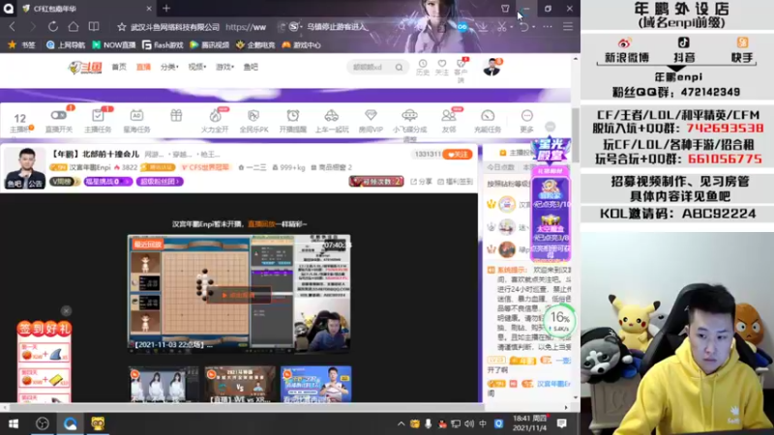Open the 腾讯视频 bookmark

coord(210,44)
